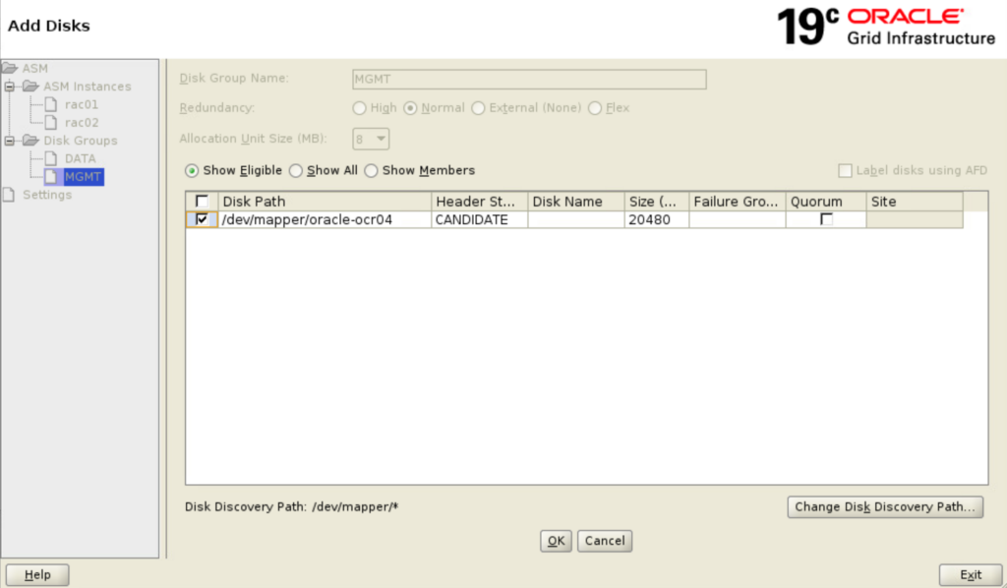Select the Show All radio button
Image resolution: width=1007 pixels, height=588 pixels.
[x=296, y=170]
